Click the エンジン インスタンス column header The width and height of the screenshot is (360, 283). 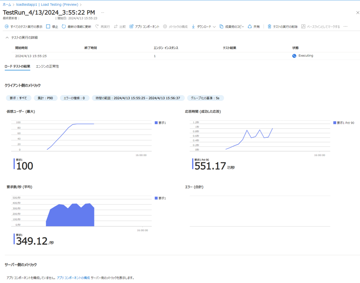pos(166,48)
